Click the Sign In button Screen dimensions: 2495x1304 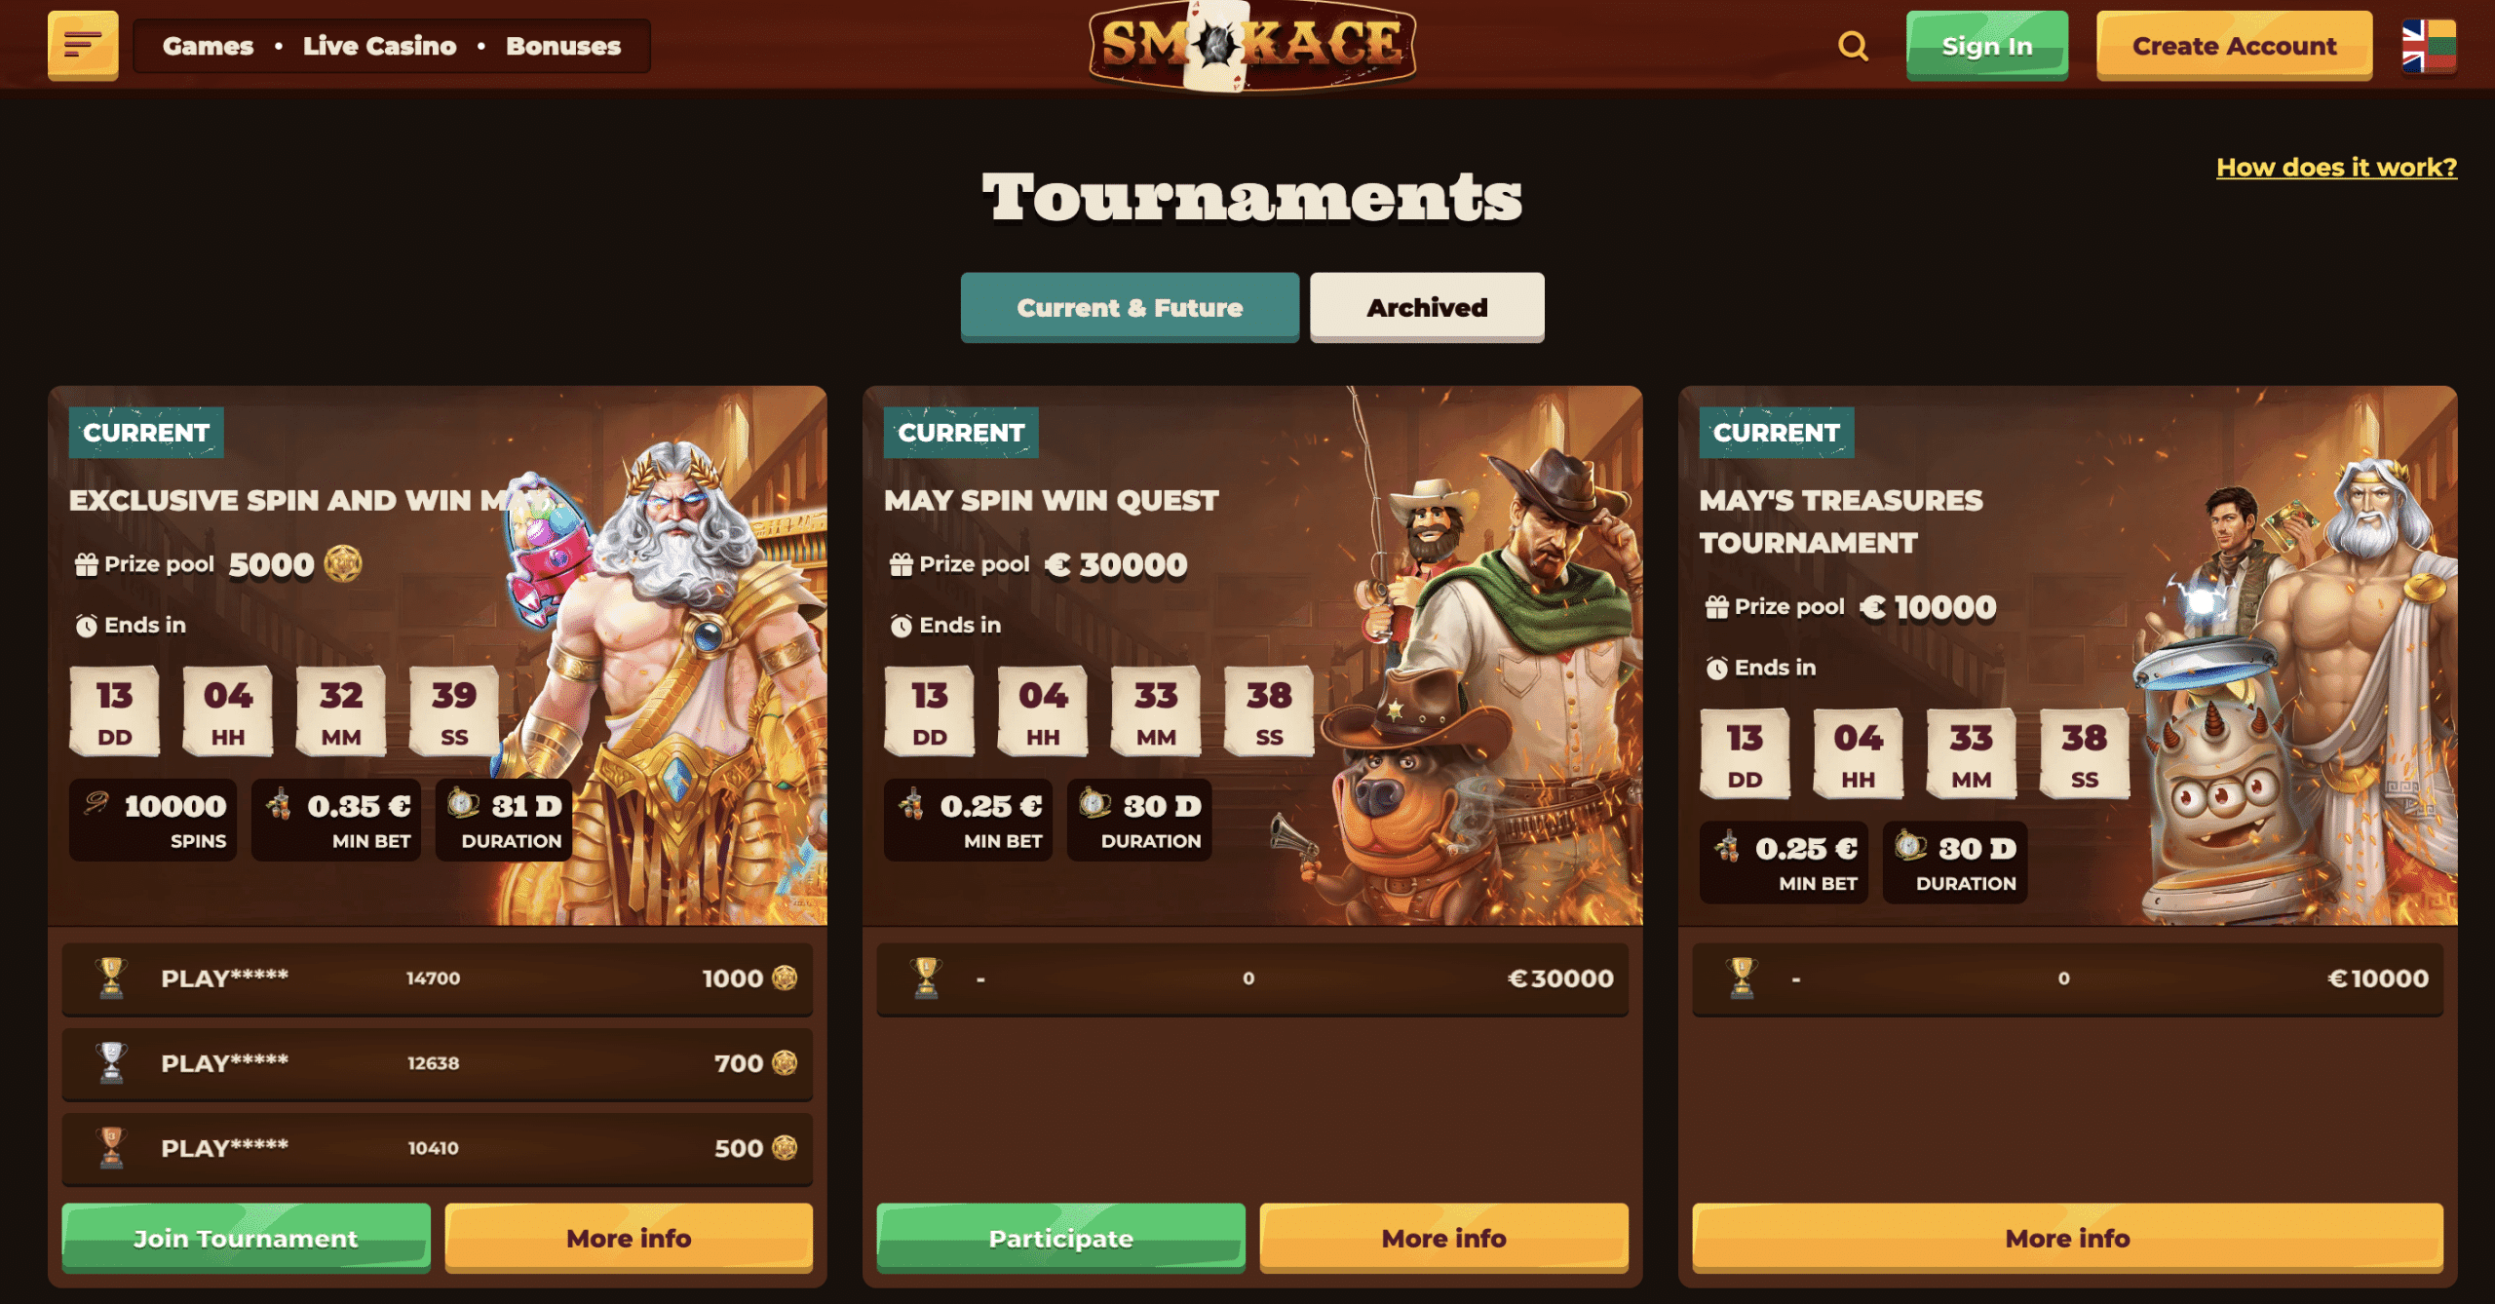[1987, 46]
